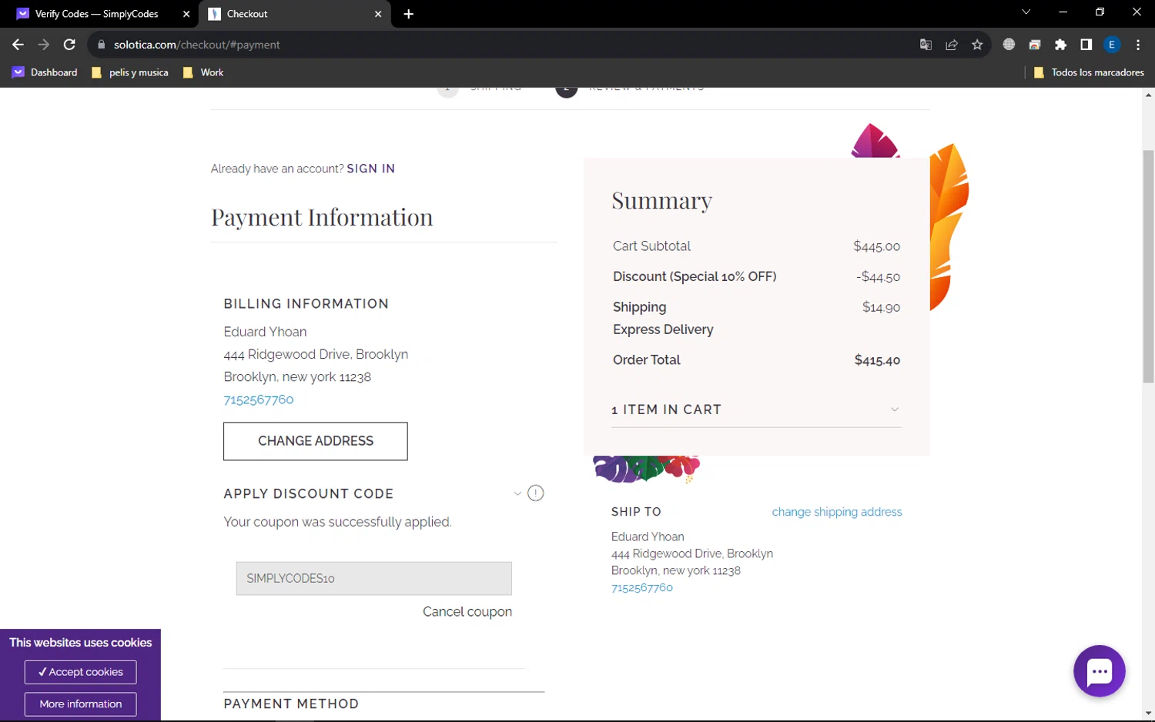The width and height of the screenshot is (1155, 722).
Task: Switch to Verify Codes — SimplyCodes tab
Action: 96,14
